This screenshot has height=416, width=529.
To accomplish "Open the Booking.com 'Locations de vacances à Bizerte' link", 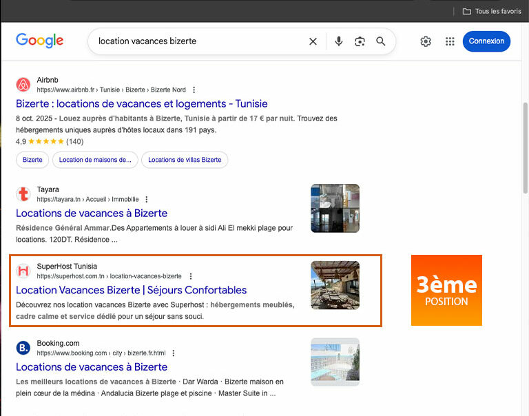I will [92, 367].
